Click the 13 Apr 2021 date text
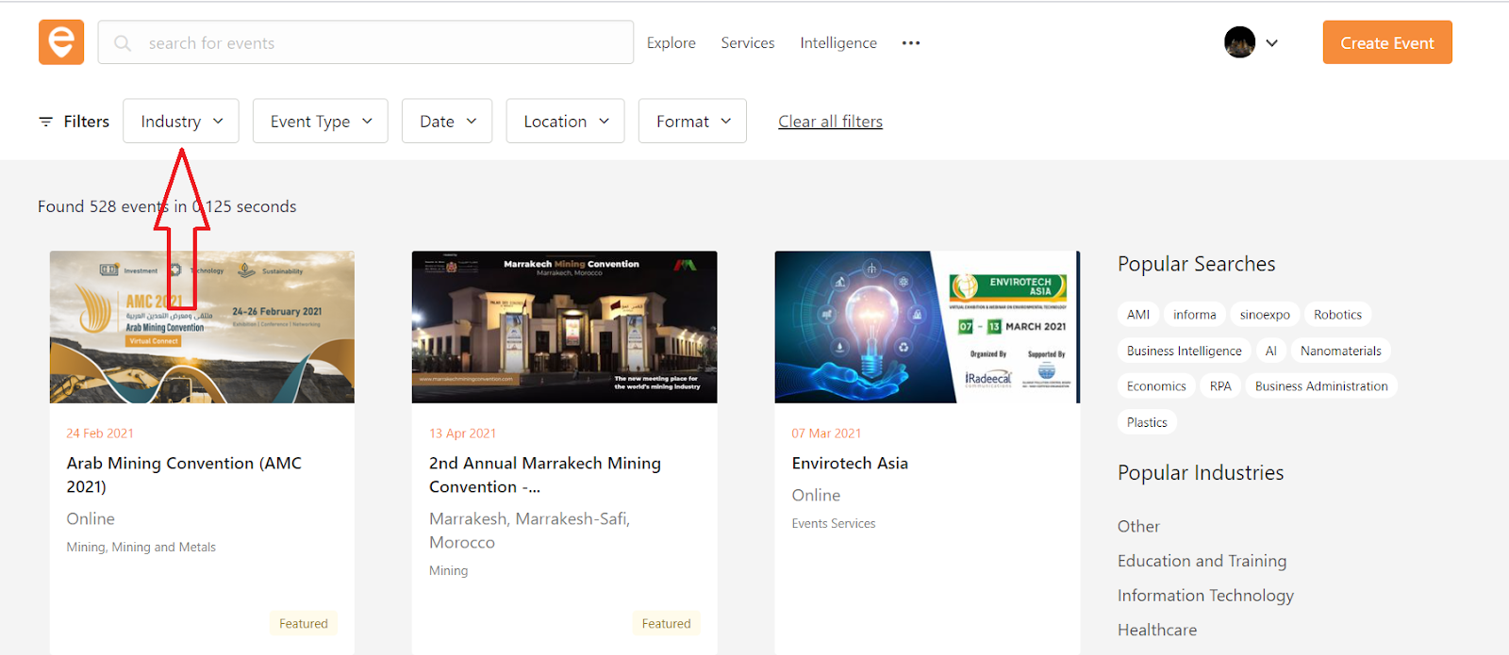Image resolution: width=1509 pixels, height=655 pixels. [x=462, y=434]
